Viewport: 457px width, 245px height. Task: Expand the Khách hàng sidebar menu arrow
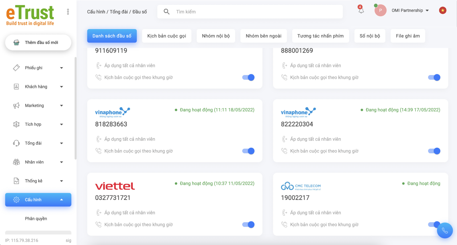pyautogui.click(x=61, y=87)
